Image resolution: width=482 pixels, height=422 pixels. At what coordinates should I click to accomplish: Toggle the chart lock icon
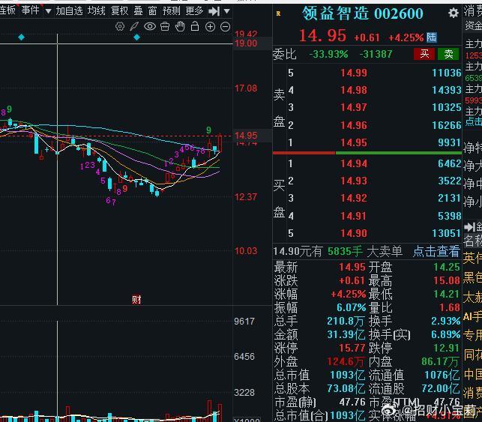(x=195, y=26)
